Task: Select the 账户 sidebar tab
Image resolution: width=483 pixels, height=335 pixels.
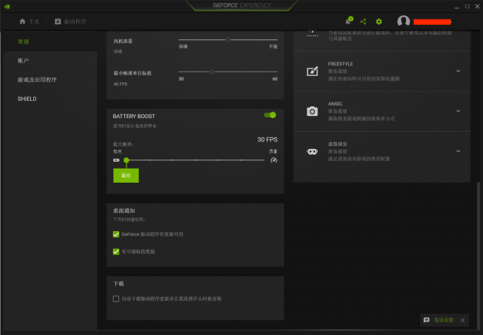Action: (x=49, y=61)
